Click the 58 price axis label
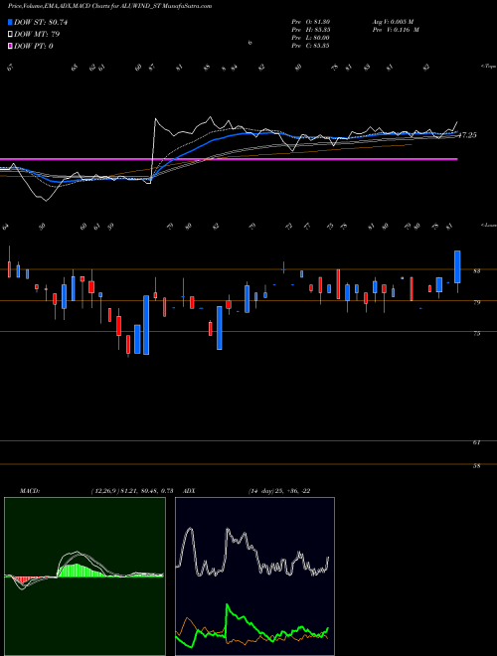This screenshot has height=656, width=497. [476, 465]
